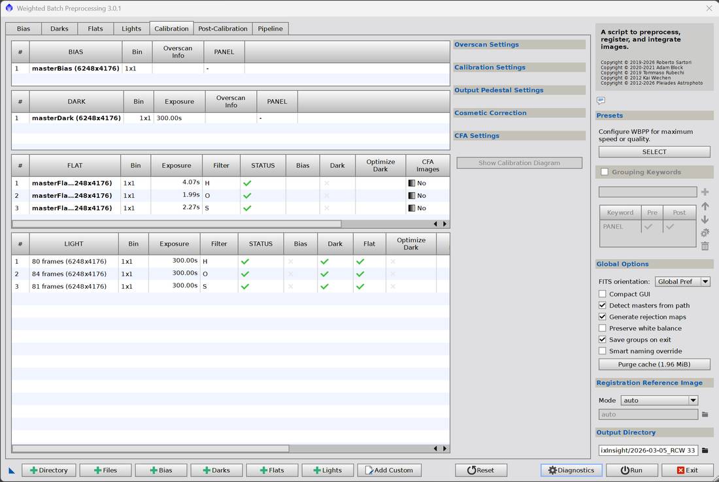Click the Purge cache button
This screenshot has height=482, width=719.
click(x=654, y=364)
